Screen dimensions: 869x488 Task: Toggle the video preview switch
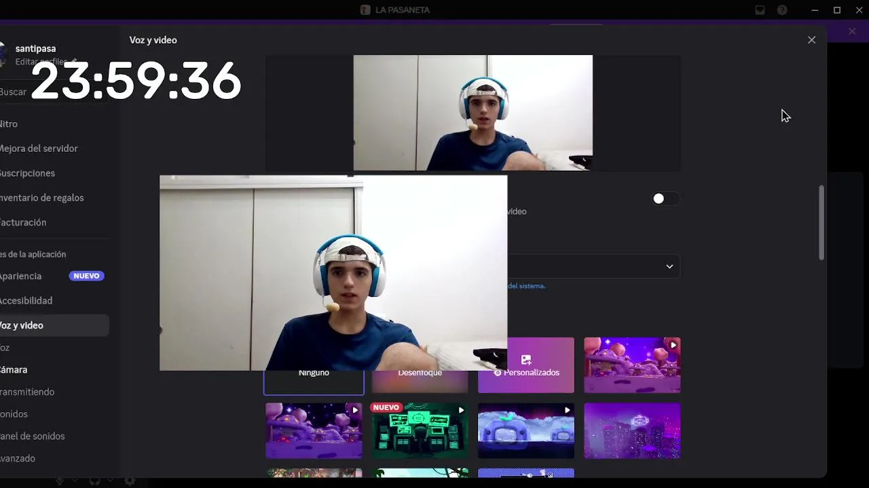(665, 199)
